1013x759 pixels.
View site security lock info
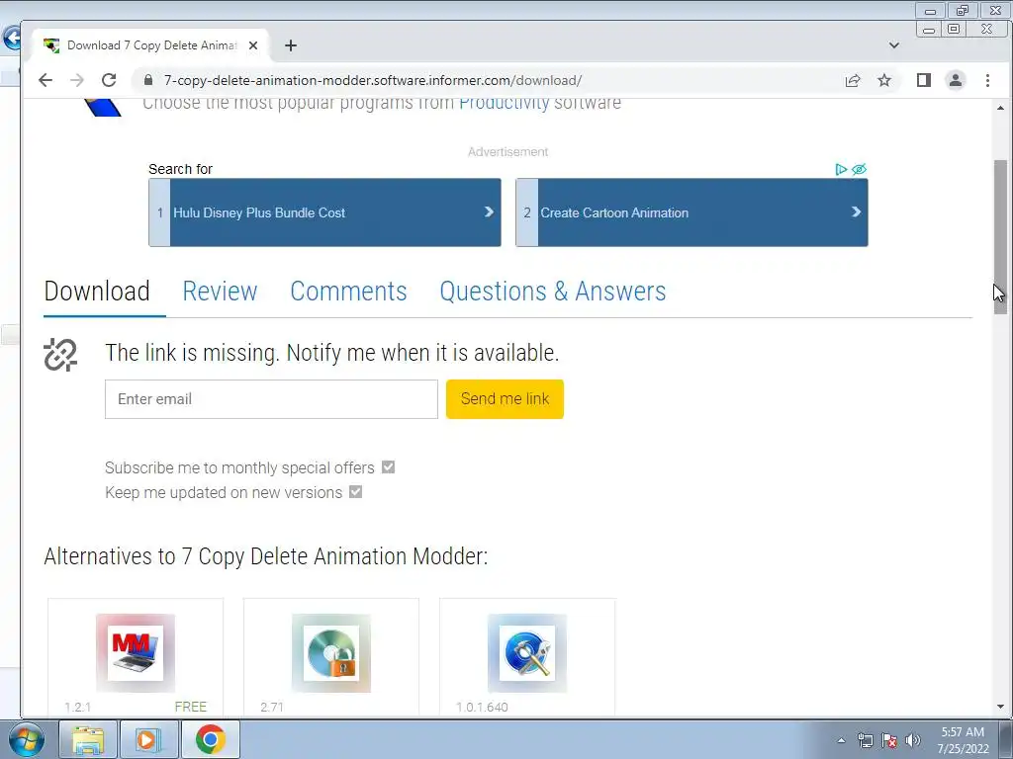click(x=148, y=80)
